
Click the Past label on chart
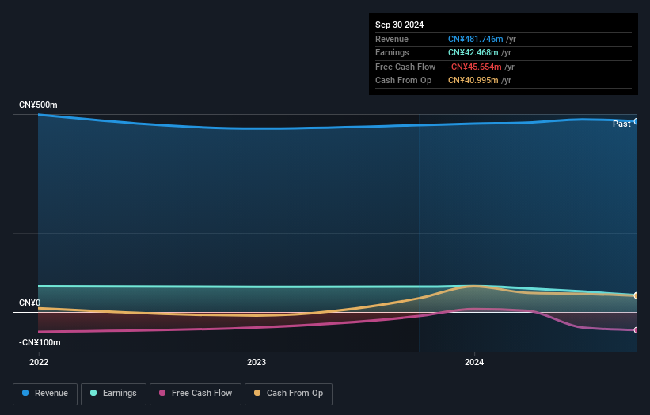[x=621, y=124]
